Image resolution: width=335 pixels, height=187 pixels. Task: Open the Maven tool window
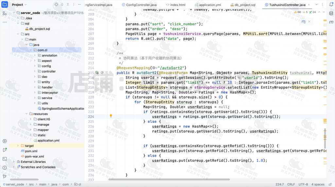coord(331,22)
